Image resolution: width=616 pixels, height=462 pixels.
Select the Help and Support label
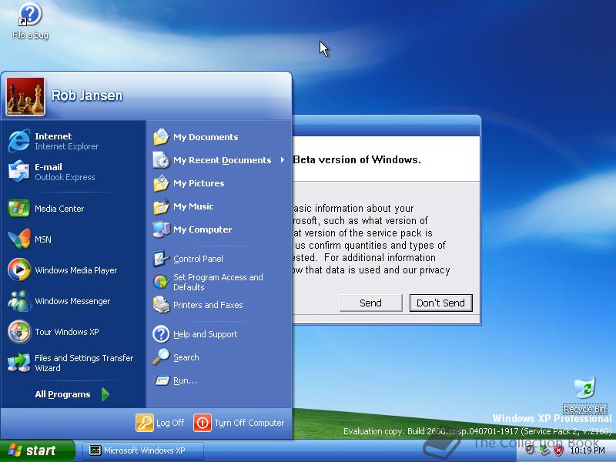(205, 334)
